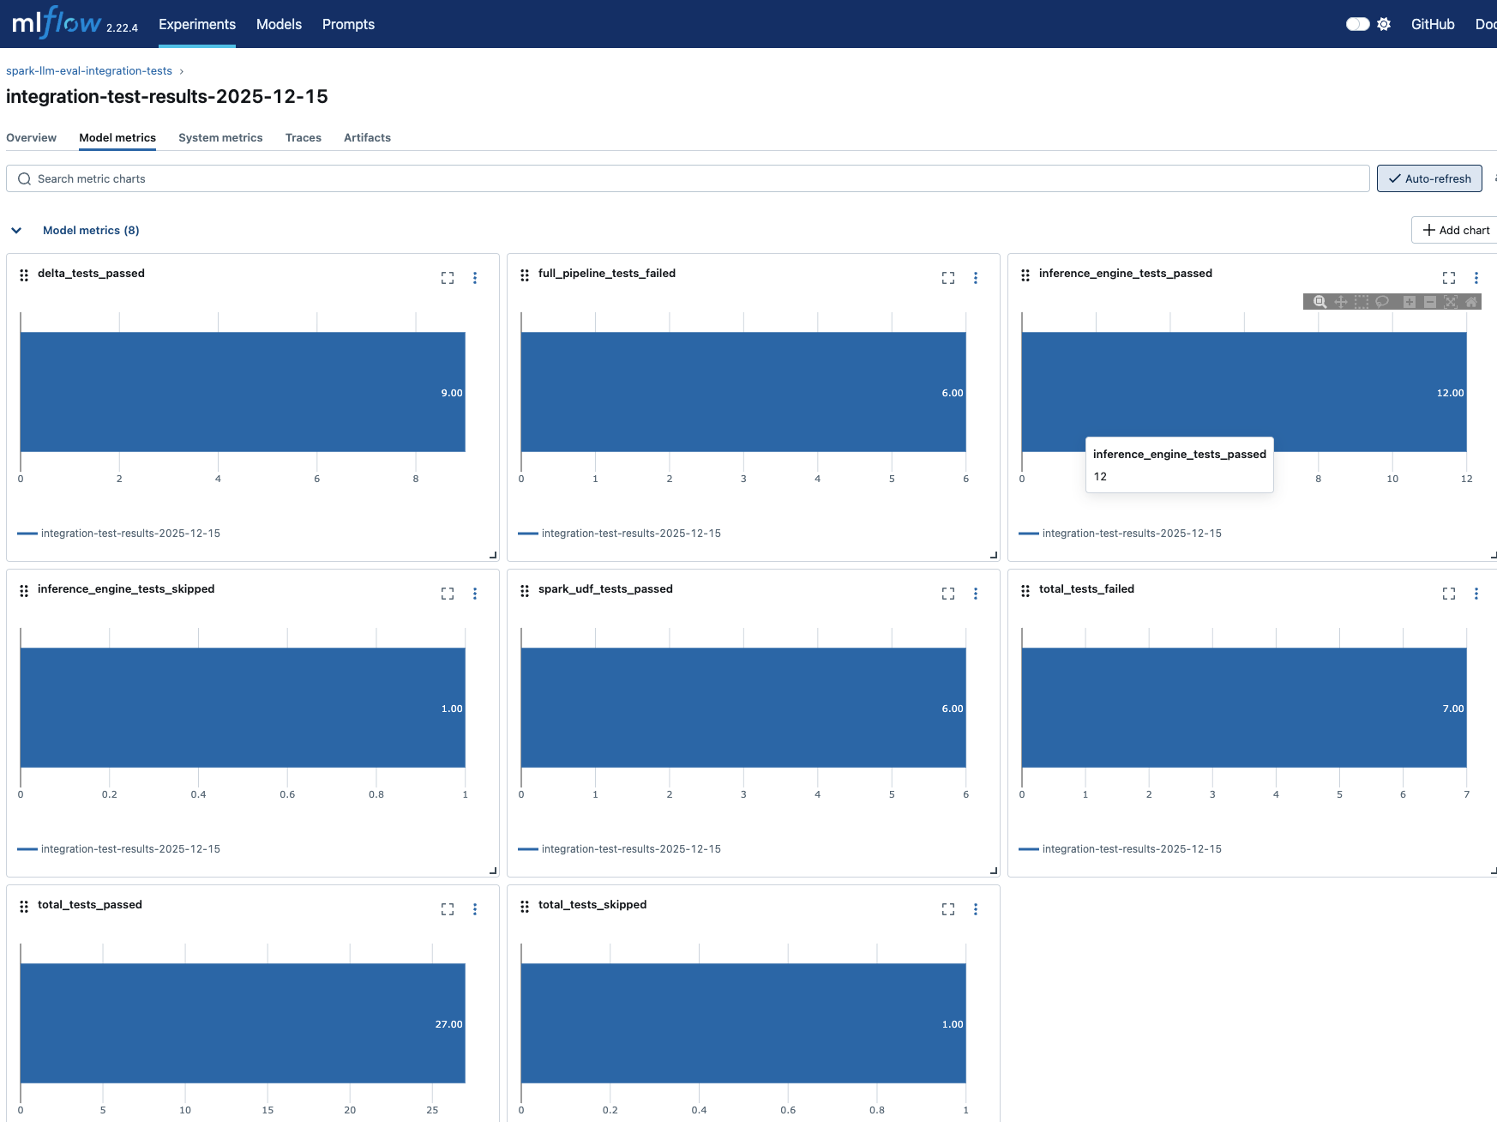Toggle the Auto-refresh button

coord(1429,178)
